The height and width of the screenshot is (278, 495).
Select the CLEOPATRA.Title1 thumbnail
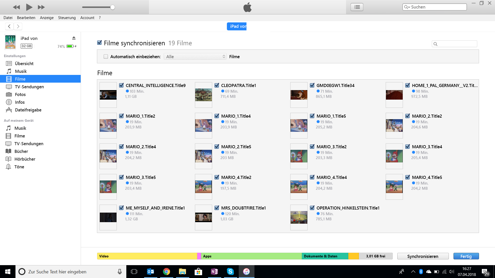pos(203,95)
